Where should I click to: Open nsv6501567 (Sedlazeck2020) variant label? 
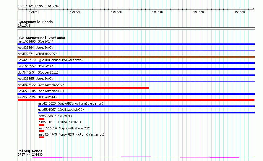click(x=61, y=110)
